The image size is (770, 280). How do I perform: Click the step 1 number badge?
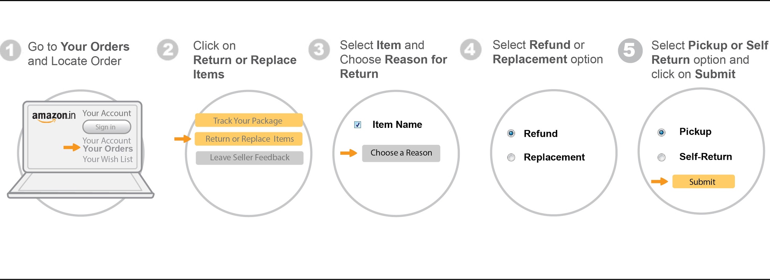[11, 50]
